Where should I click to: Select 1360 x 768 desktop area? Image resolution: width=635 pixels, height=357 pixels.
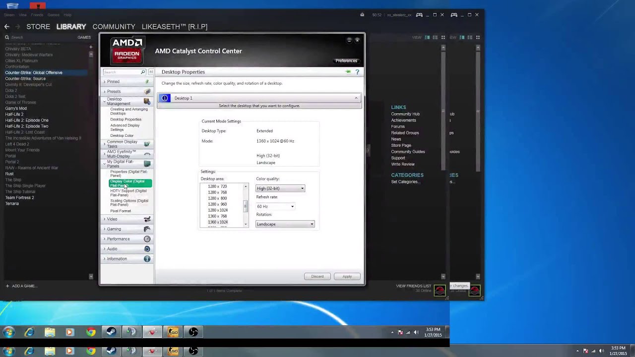click(x=217, y=216)
